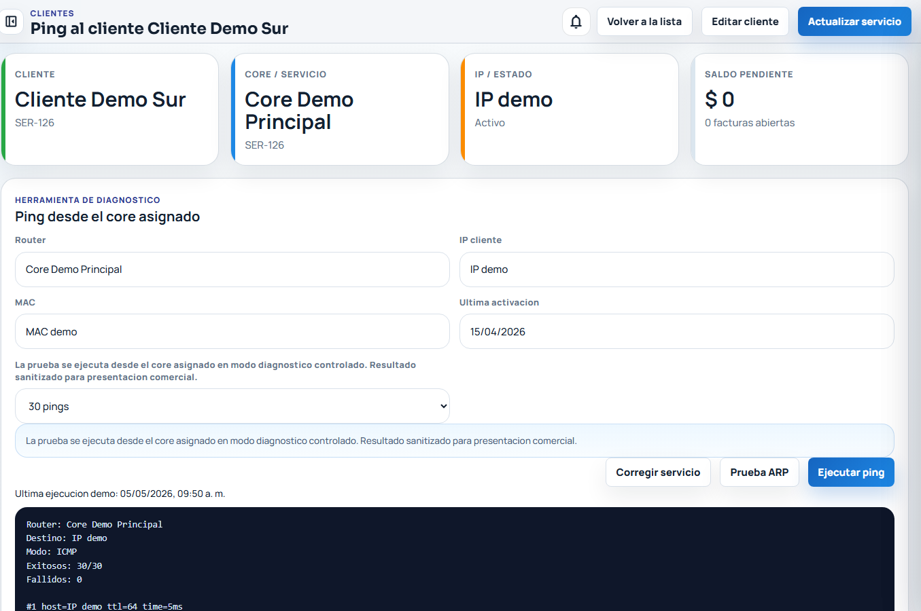This screenshot has height=611, width=921.
Task: Click Corregir servicio button
Action: click(x=658, y=473)
